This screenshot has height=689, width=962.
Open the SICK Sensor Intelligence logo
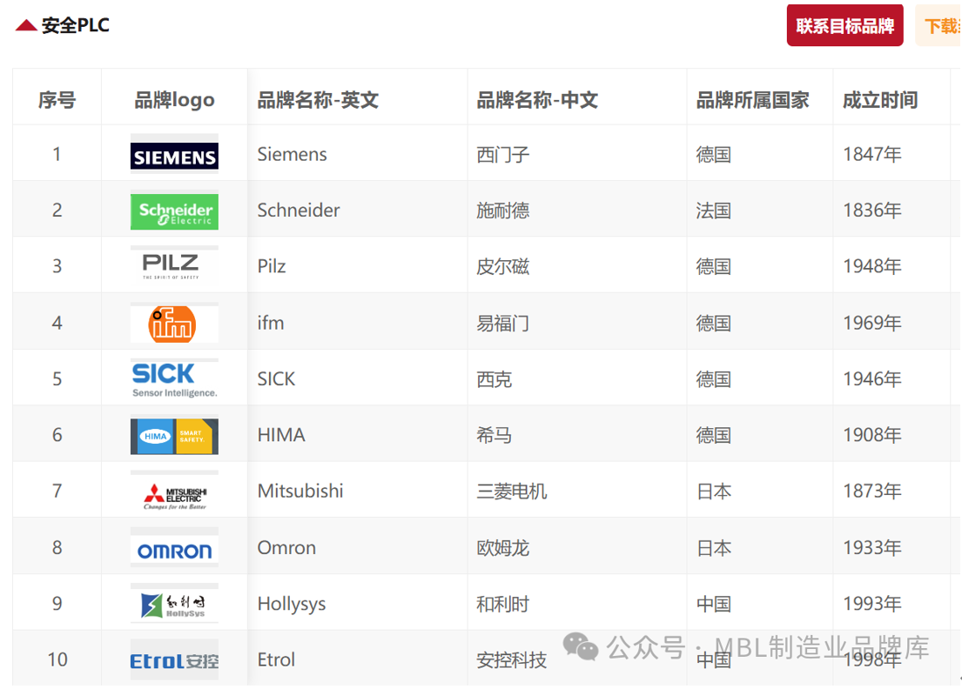(174, 378)
